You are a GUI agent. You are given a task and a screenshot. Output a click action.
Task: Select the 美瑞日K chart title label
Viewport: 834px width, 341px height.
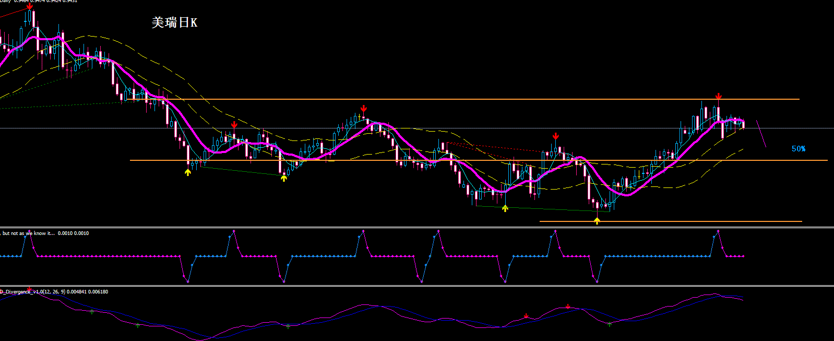[174, 22]
